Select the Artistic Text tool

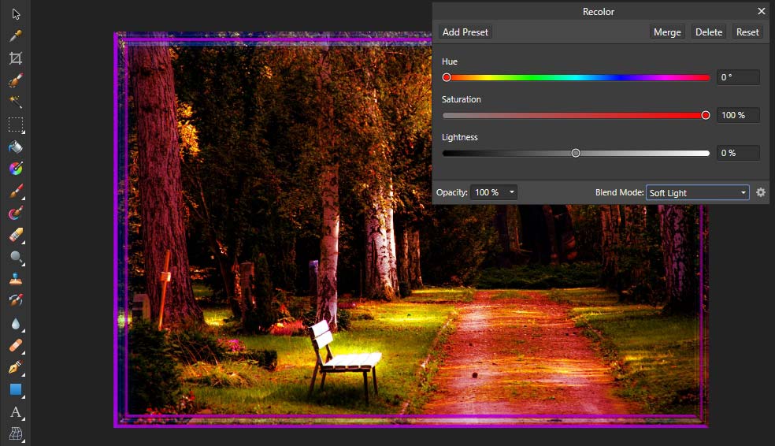16,412
